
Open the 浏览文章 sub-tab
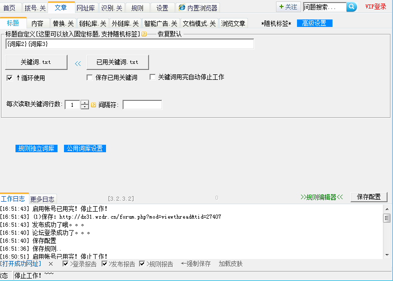[233, 23]
